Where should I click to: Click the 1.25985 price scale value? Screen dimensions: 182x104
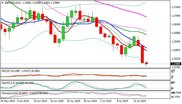176,33
